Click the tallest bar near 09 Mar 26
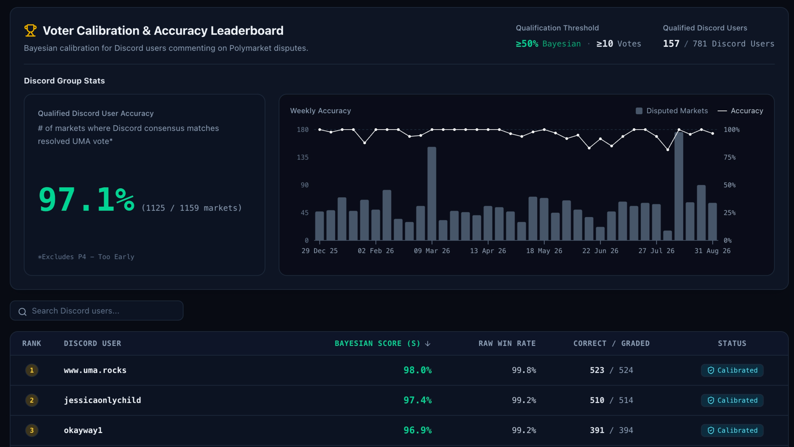This screenshot has height=447, width=794. tap(432, 194)
